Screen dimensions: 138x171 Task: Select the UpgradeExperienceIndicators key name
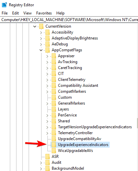(83, 145)
